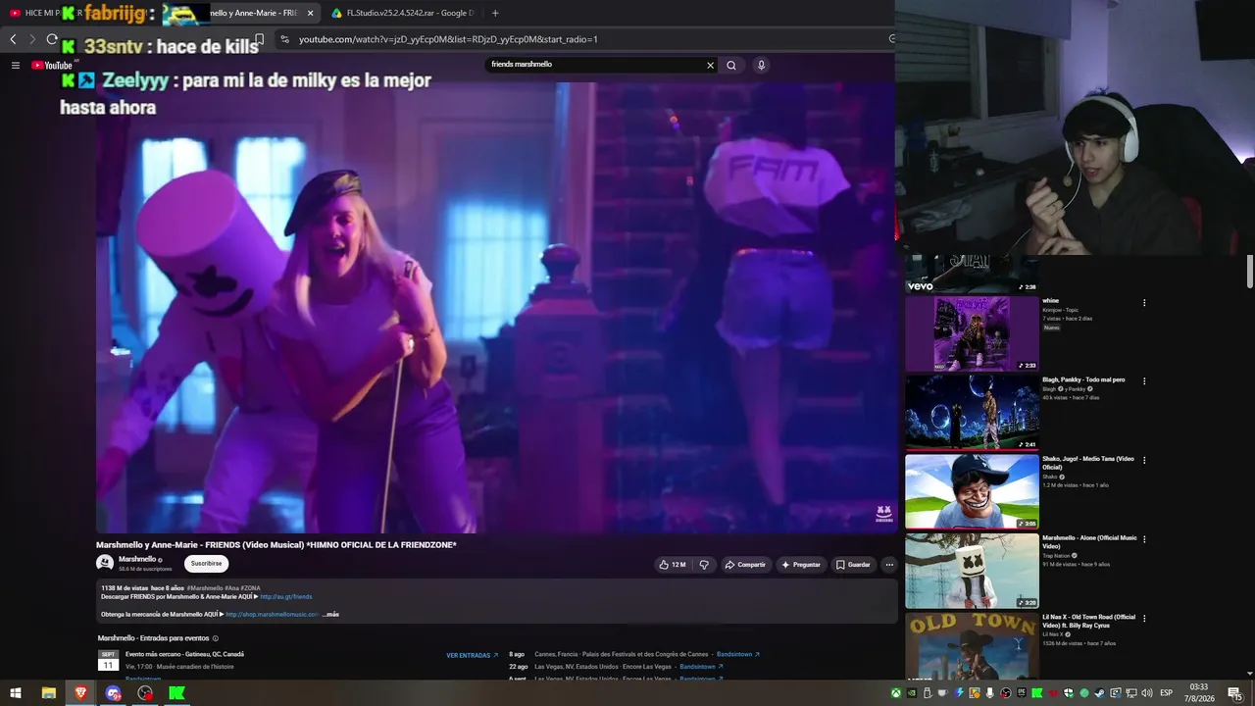Open the Marshmello channel name link
Image resolution: width=1255 pixels, height=706 pixels.
137,559
